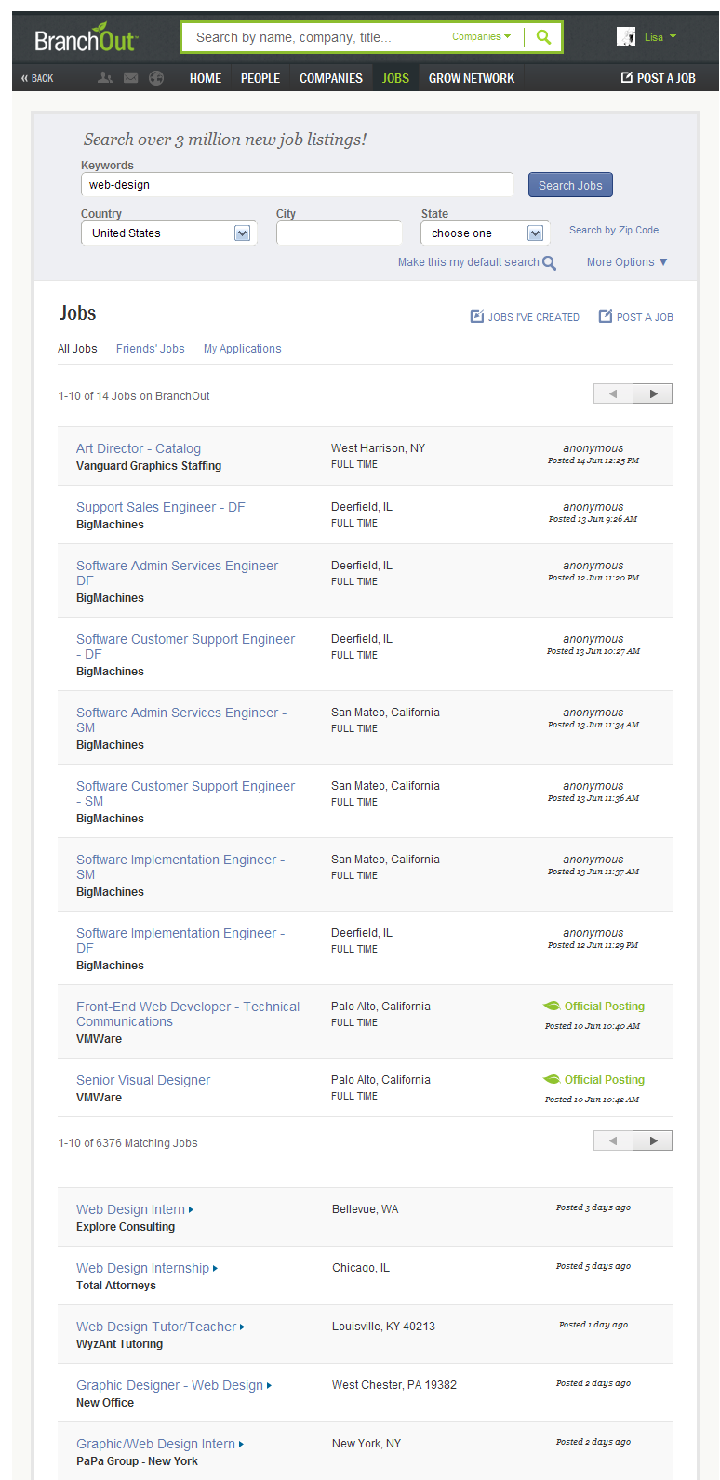Click the Keywords field containing web-design

click(298, 184)
